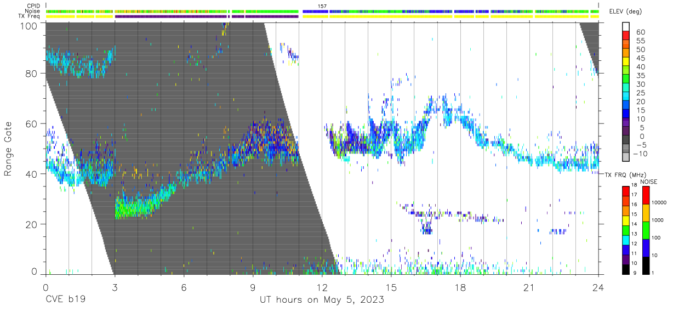Click the 20 tick on Range Gate axis
Image resolution: width=673 pixels, height=311 pixels.
31,224
